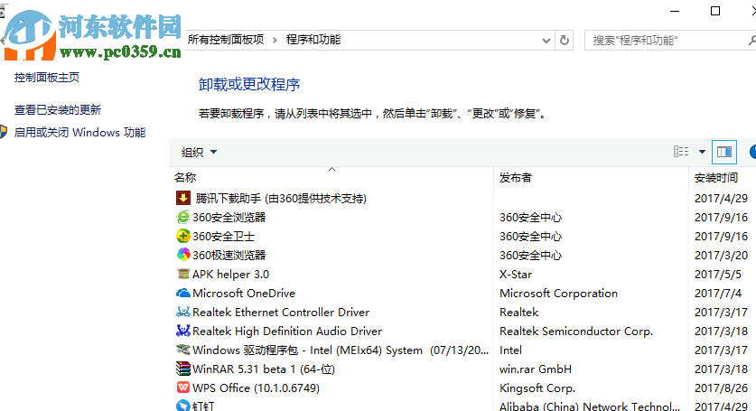Click the Realtek High Definition Audio icon

pos(182,331)
